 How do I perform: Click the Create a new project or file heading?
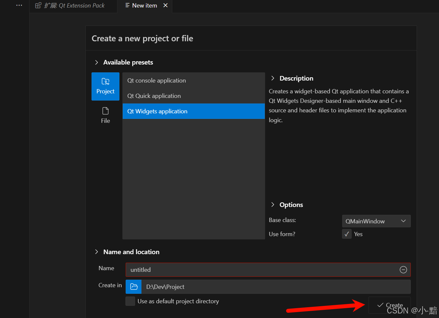coord(142,39)
